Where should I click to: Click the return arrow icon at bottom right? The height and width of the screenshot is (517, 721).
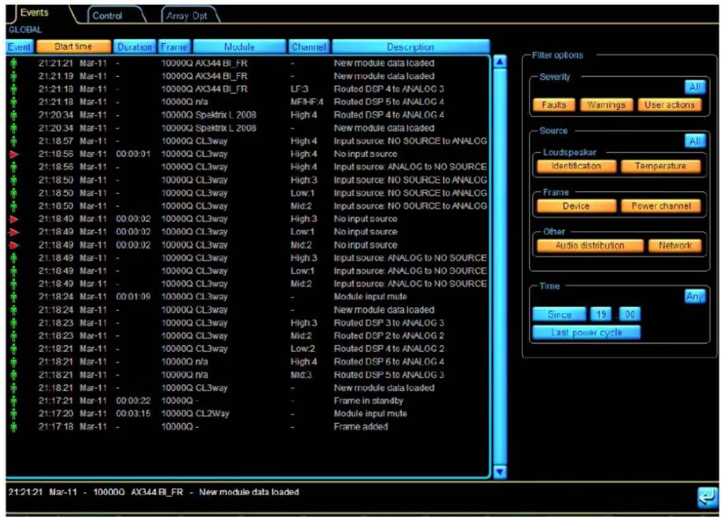tap(708, 498)
